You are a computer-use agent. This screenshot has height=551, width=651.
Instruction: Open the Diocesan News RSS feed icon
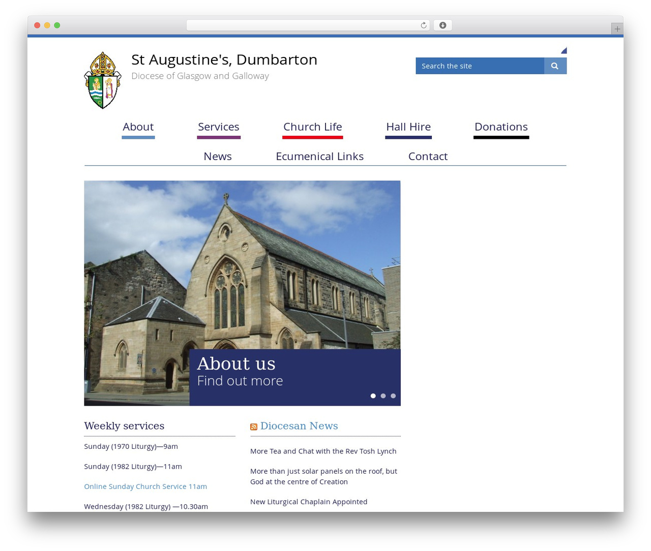(x=254, y=427)
